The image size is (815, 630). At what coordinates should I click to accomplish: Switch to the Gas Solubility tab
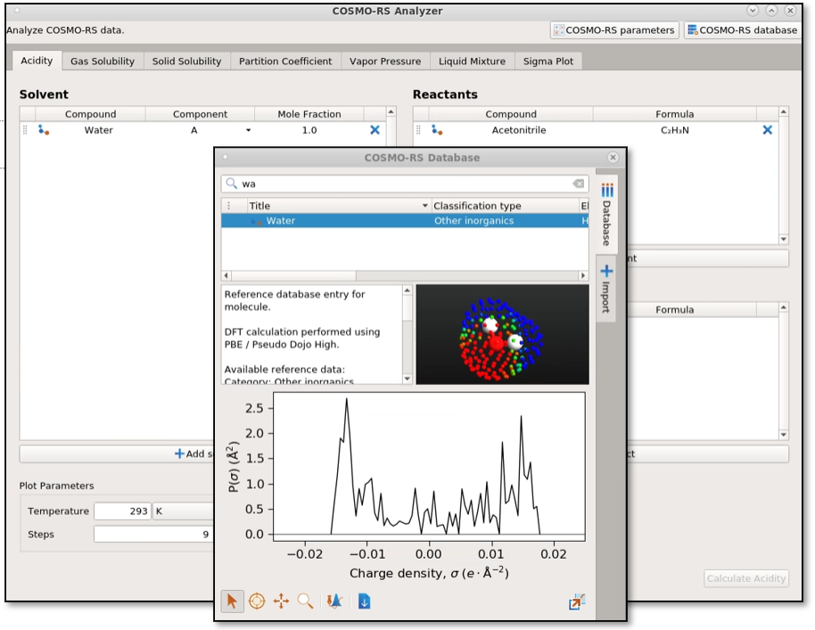[x=103, y=61]
